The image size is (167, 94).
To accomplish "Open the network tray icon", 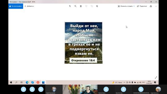I will (138, 83).
